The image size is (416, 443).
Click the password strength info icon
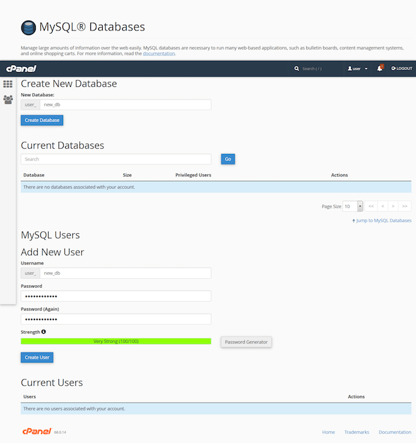click(x=44, y=332)
